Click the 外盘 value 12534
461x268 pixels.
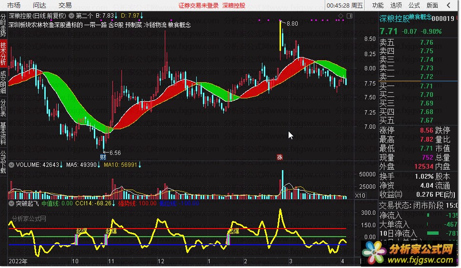coord(424,166)
